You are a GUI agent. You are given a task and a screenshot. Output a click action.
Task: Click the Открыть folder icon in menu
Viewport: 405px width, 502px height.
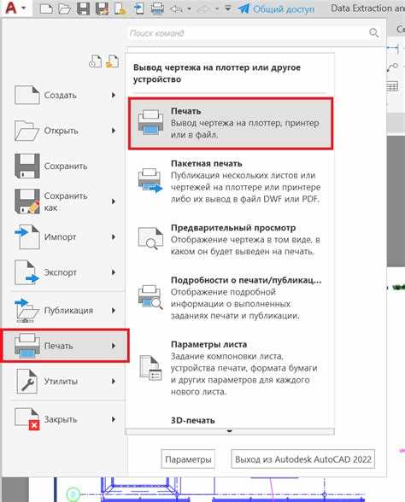coord(27,131)
